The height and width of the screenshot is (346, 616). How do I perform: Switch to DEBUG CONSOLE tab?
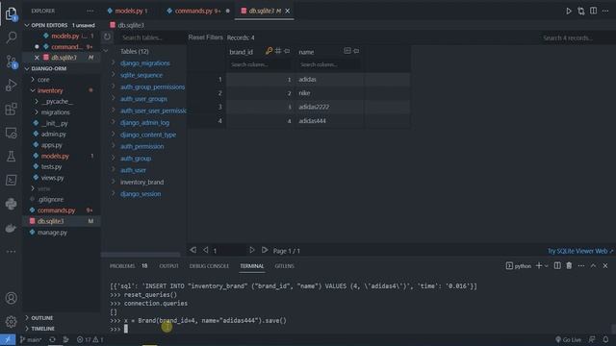209,266
